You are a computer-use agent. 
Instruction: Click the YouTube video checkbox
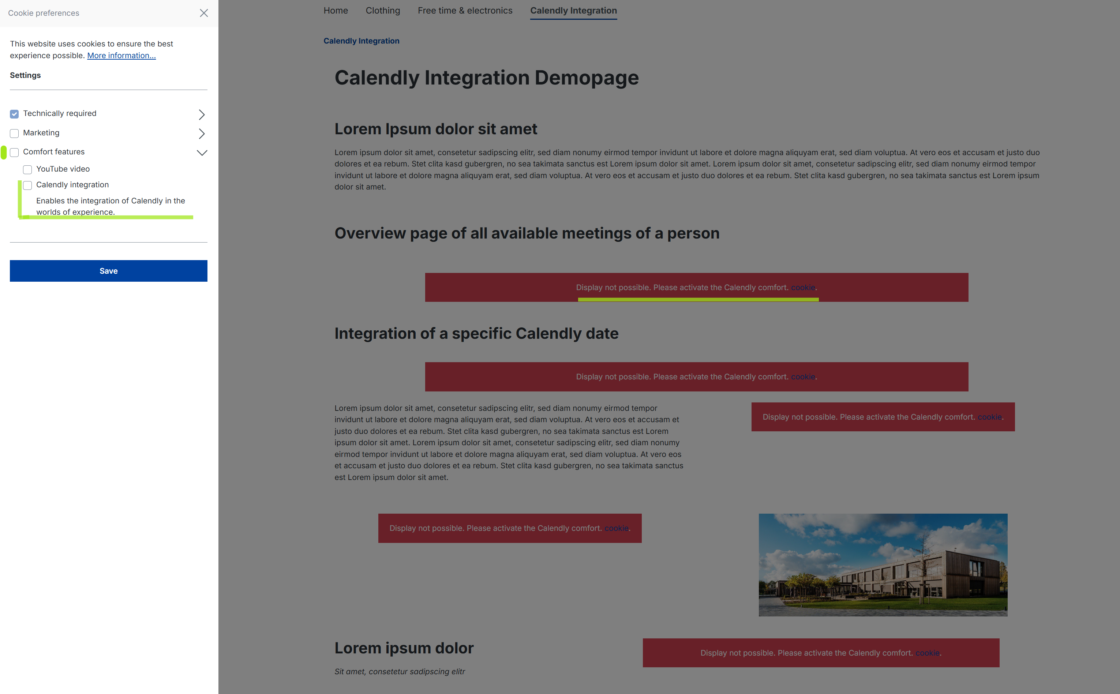[x=27, y=169]
